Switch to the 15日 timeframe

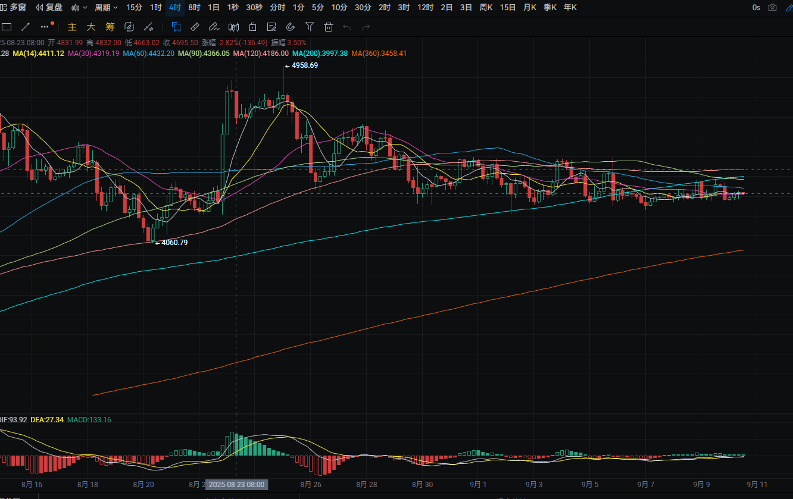508,8
